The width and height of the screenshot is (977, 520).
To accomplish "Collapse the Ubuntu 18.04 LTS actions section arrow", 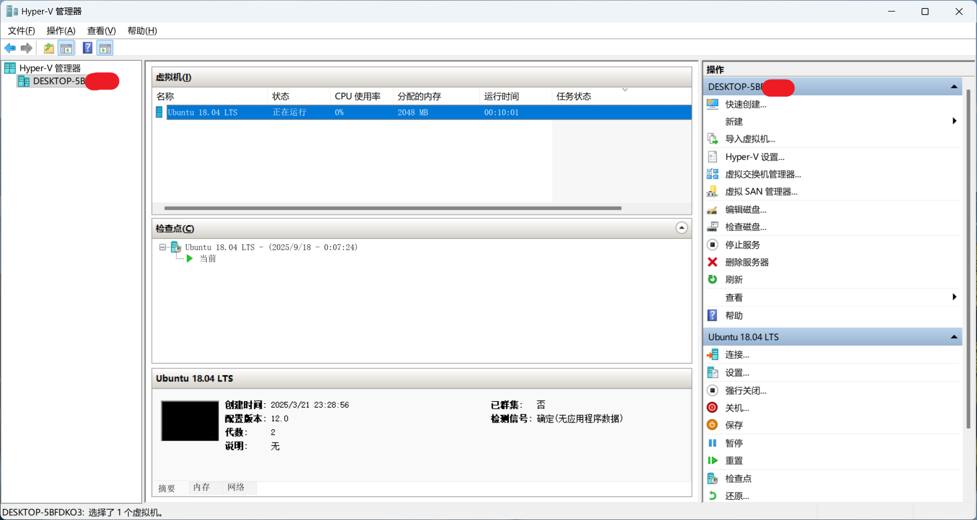I will (x=954, y=336).
